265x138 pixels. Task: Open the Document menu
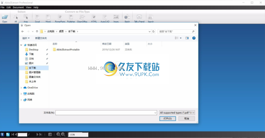(18, 7)
